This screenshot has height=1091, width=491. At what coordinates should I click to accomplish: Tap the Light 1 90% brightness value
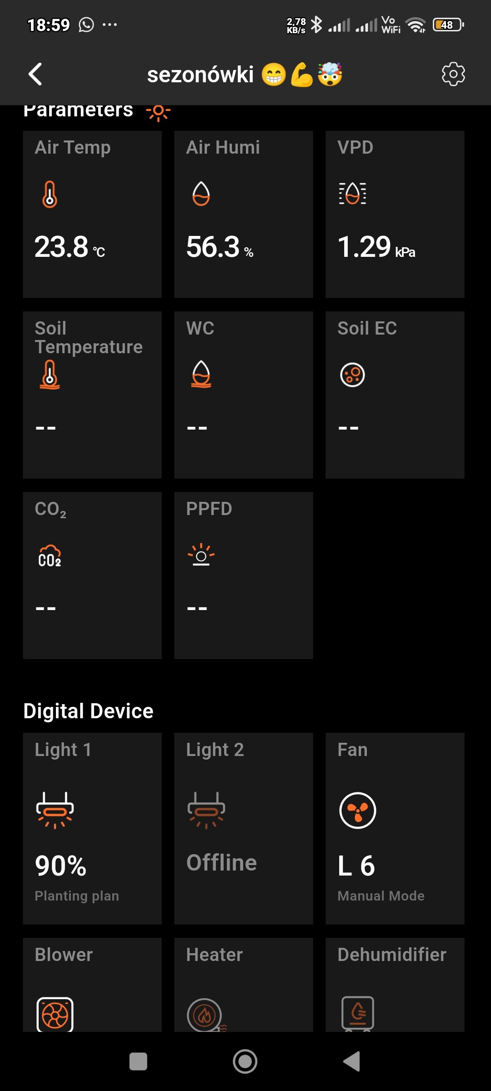[x=61, y=866]
